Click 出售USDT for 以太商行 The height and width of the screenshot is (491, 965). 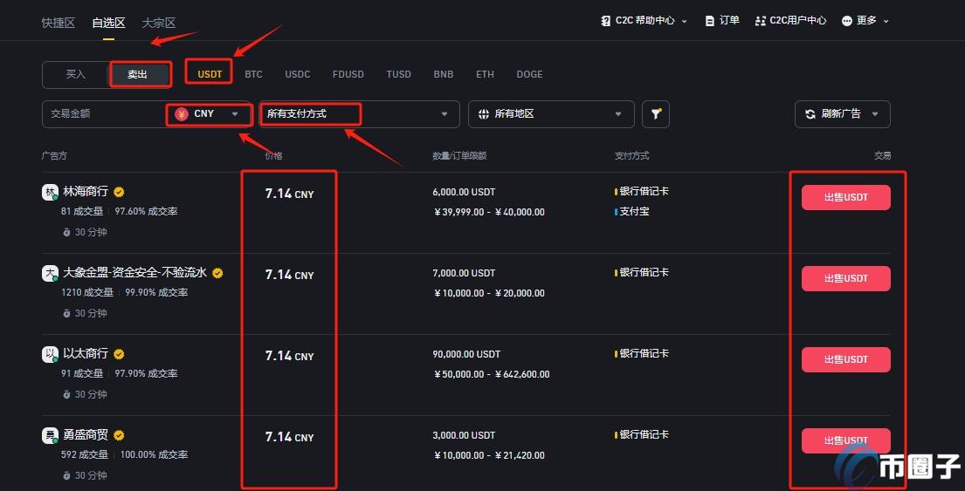845,359
